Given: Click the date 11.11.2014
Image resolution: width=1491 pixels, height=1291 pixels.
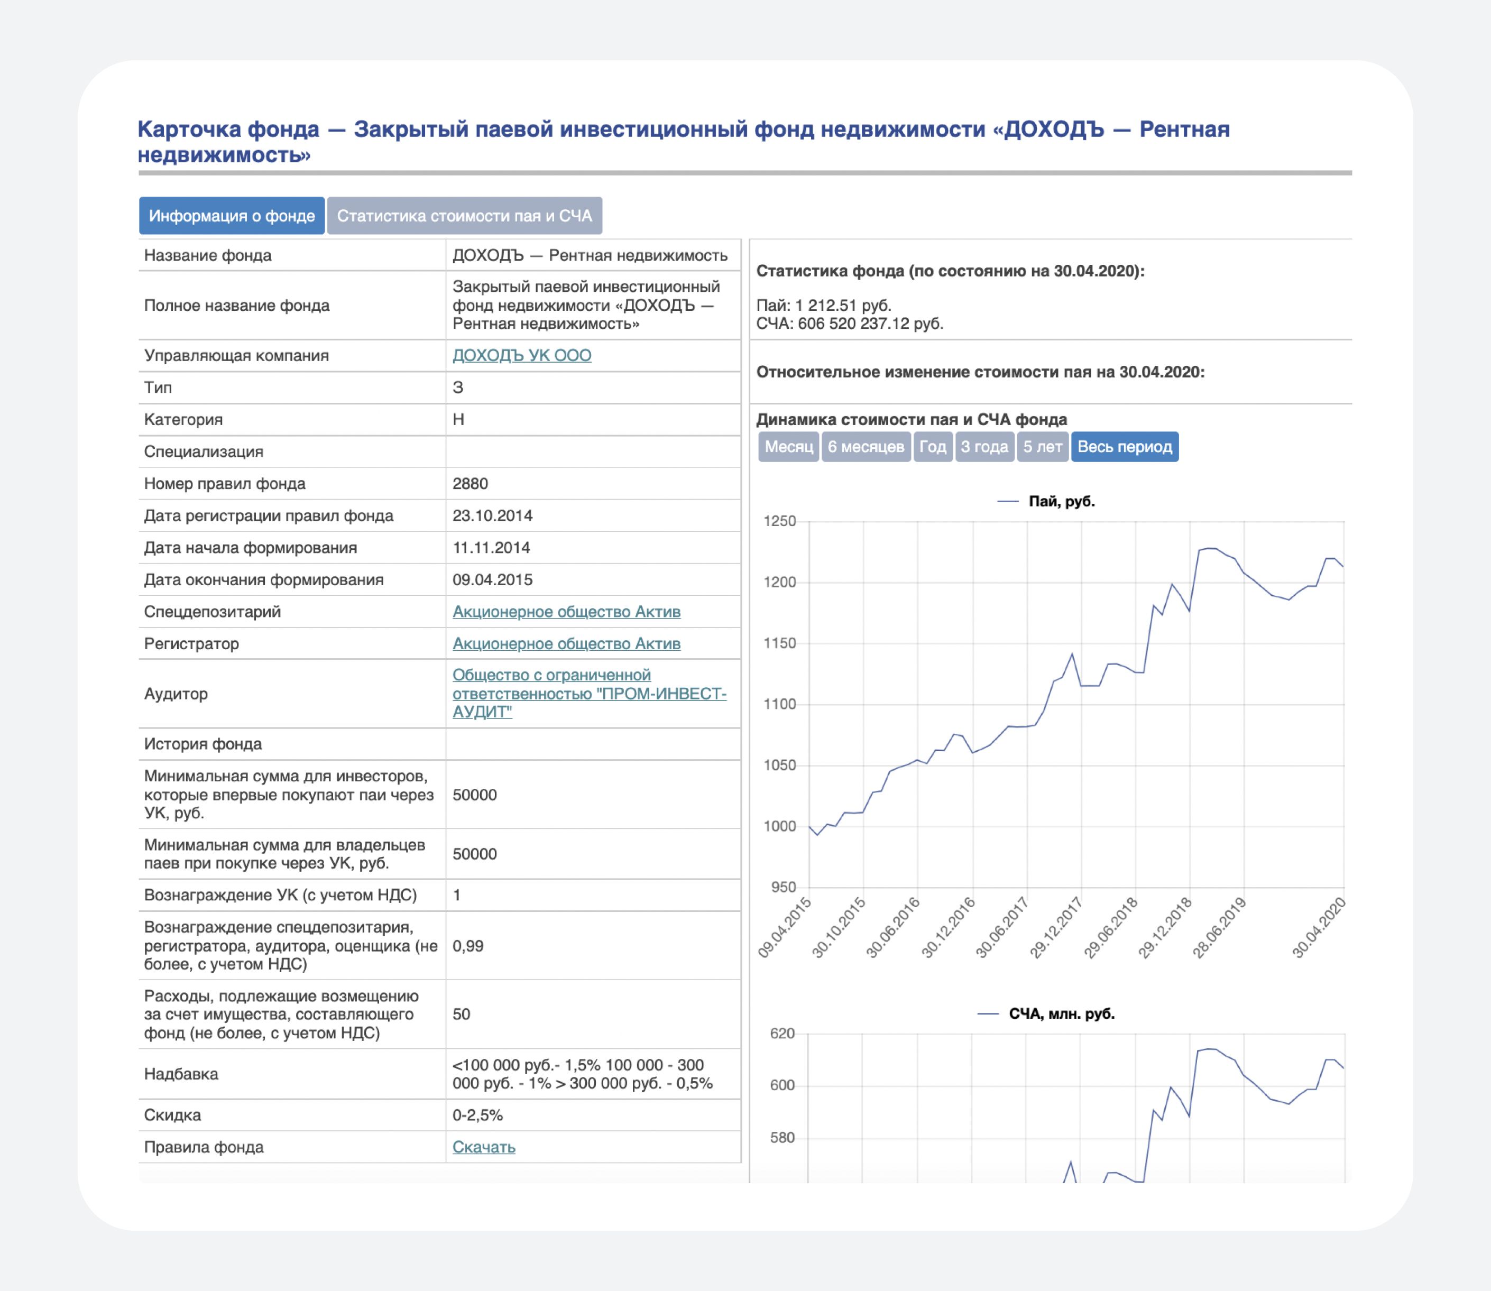Looking at the screenshot, I should 491,548.
